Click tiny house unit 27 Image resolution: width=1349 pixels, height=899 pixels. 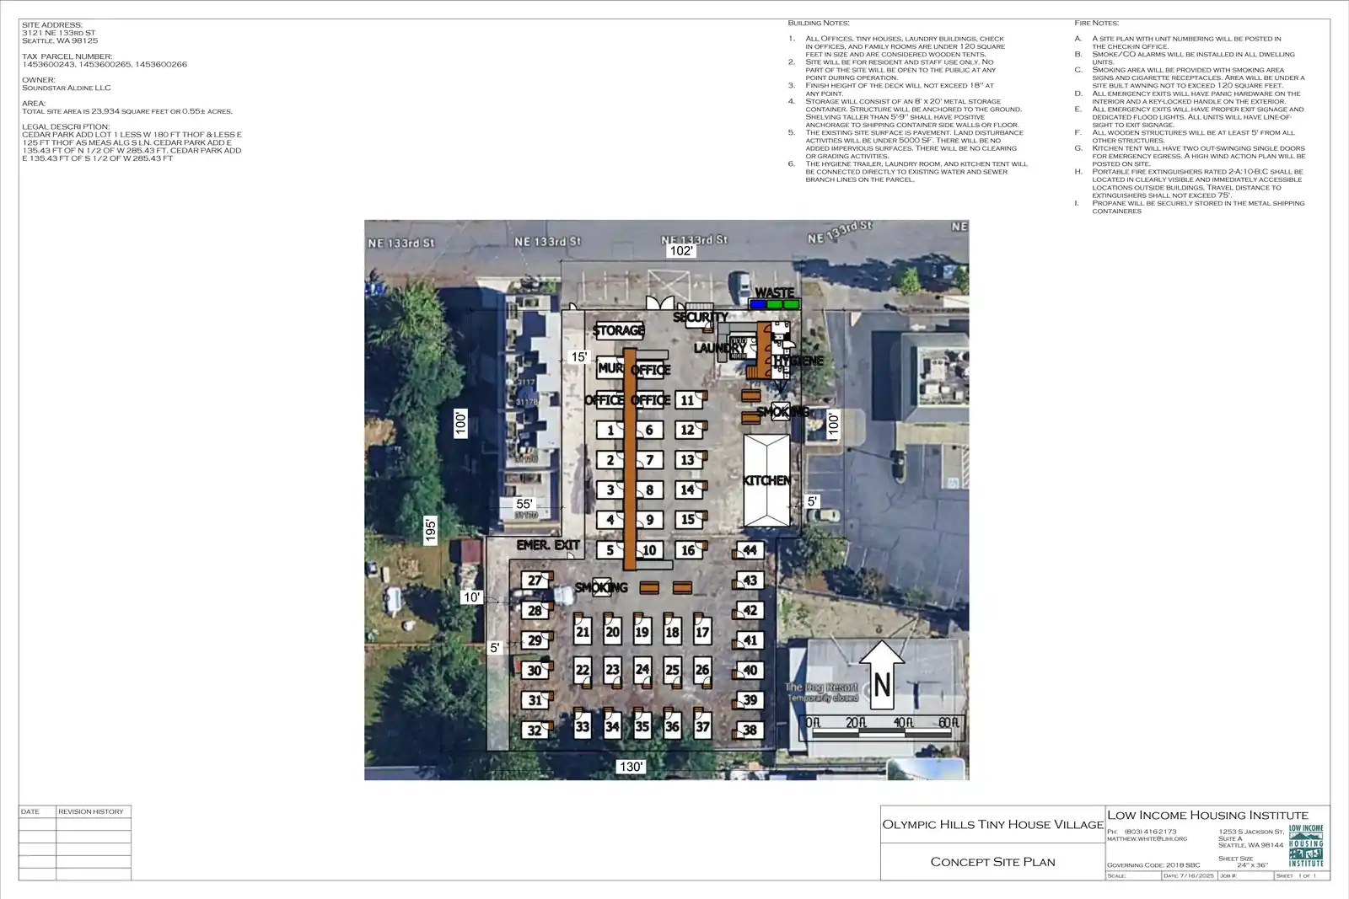[535, 581]
